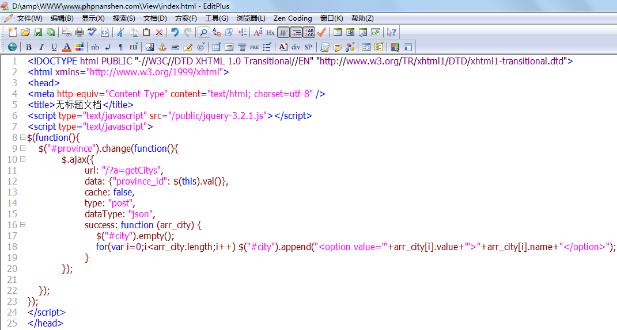617x330 pixels.
Task: Paste from clipboard
Action: pyautogui.click(x=146, y=32)
